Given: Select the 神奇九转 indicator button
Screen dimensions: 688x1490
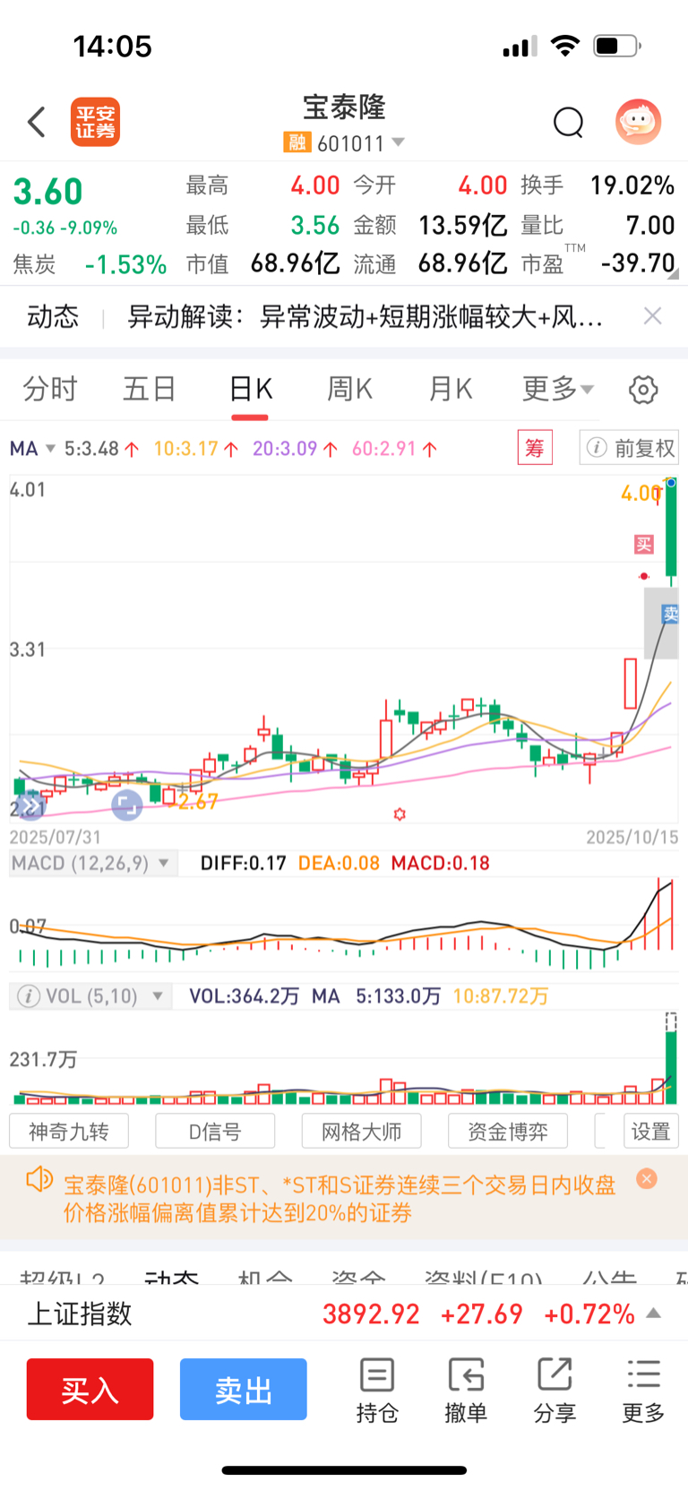Looking at the screenshot, I should coord(69,1131).
